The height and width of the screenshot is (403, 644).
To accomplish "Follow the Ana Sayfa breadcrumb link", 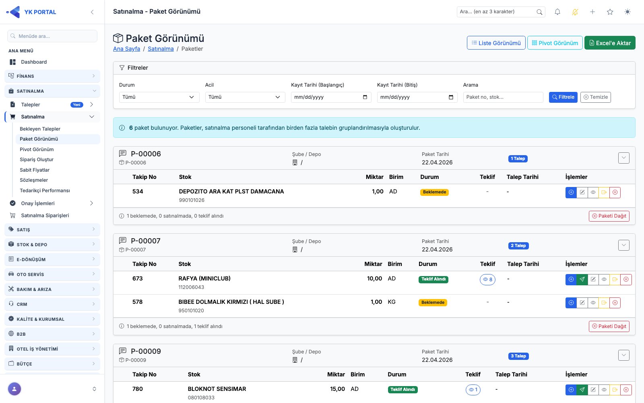I will tap(126, 49).
